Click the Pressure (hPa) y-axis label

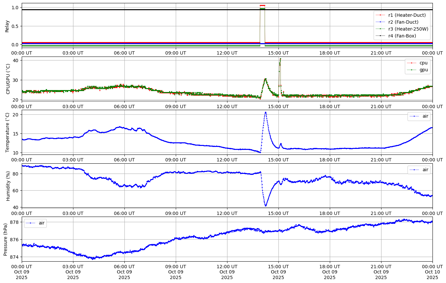(x=6, y=239)
